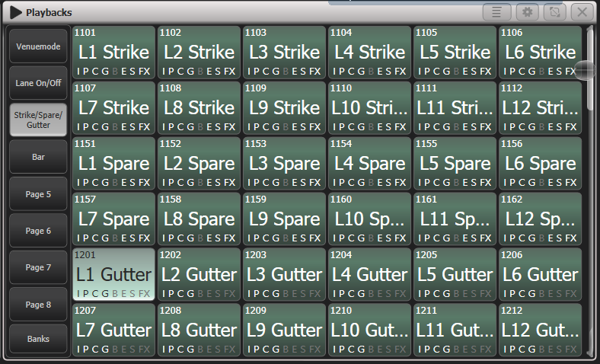Select playback 1111 L11 Strike
600x364 pixels.
[x=455, y=108]
